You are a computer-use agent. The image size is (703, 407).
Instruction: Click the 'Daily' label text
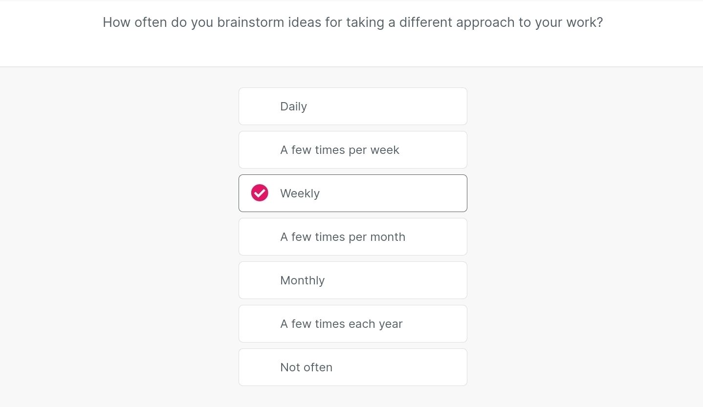pos(293,107)
